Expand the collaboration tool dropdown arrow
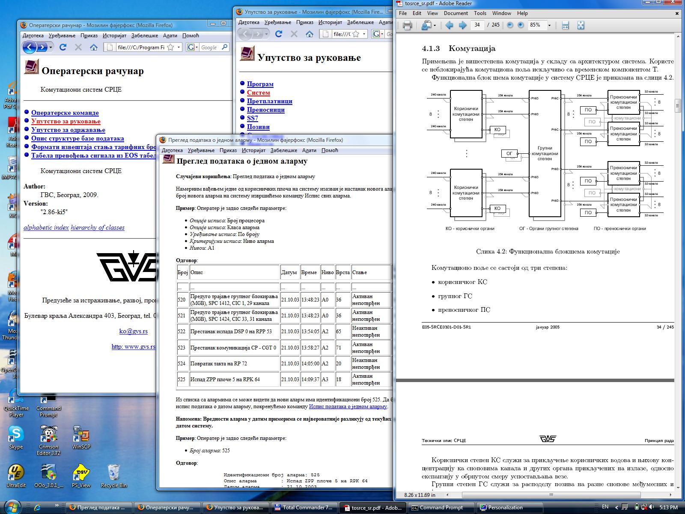The height and width of the screenshot is (514, 685). tap(435, 25)
